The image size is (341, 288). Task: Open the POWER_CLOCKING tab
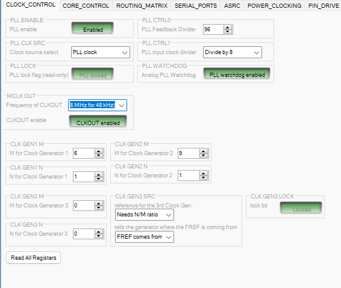point(274,5)
